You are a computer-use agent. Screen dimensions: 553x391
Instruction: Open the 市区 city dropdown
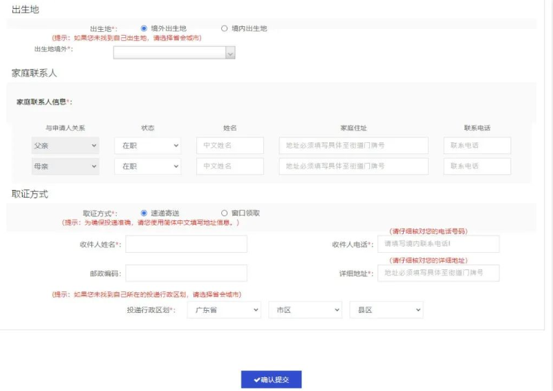pos(305,310)
